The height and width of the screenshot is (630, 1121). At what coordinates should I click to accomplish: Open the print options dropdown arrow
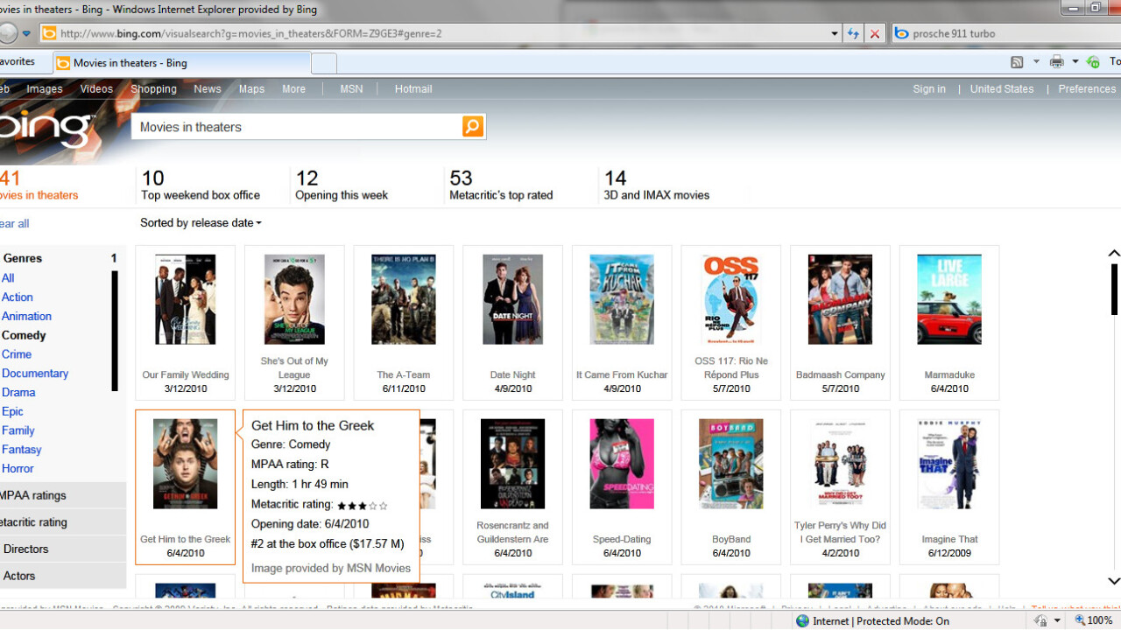[x=1075, y=62]
